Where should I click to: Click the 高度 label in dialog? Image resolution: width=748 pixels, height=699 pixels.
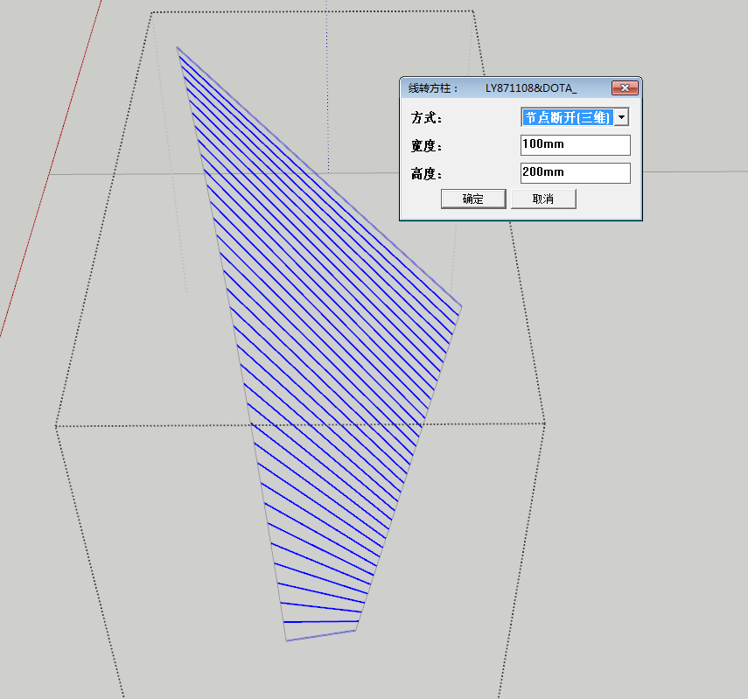[x=426, y=174]
